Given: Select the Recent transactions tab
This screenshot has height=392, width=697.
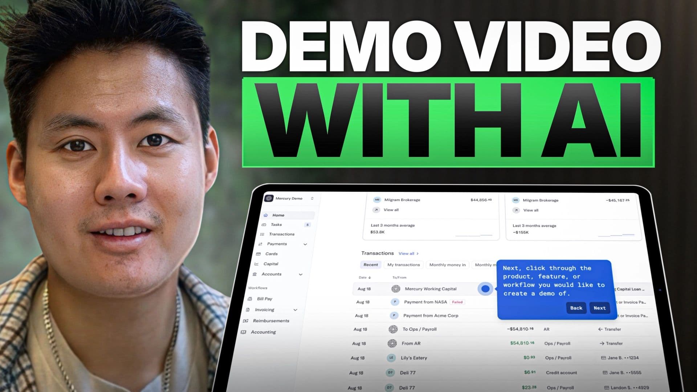Looking at the screenshot, I should pyautogui.click(x=371, y=265).
